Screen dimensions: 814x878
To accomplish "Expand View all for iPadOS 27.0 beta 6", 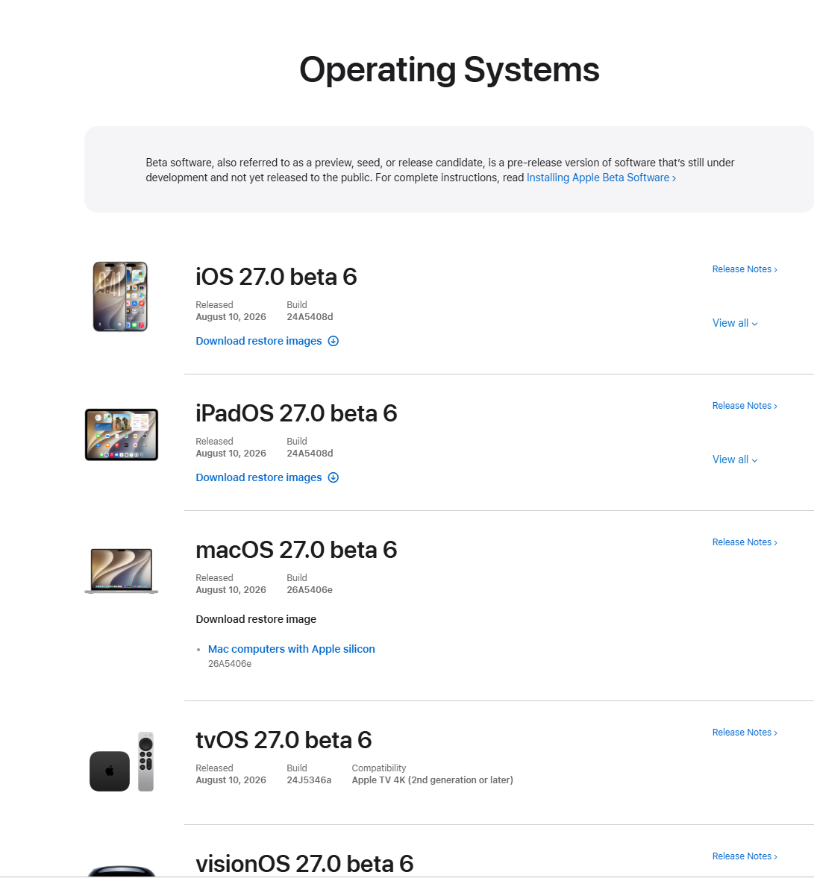I will pos(735,460).
